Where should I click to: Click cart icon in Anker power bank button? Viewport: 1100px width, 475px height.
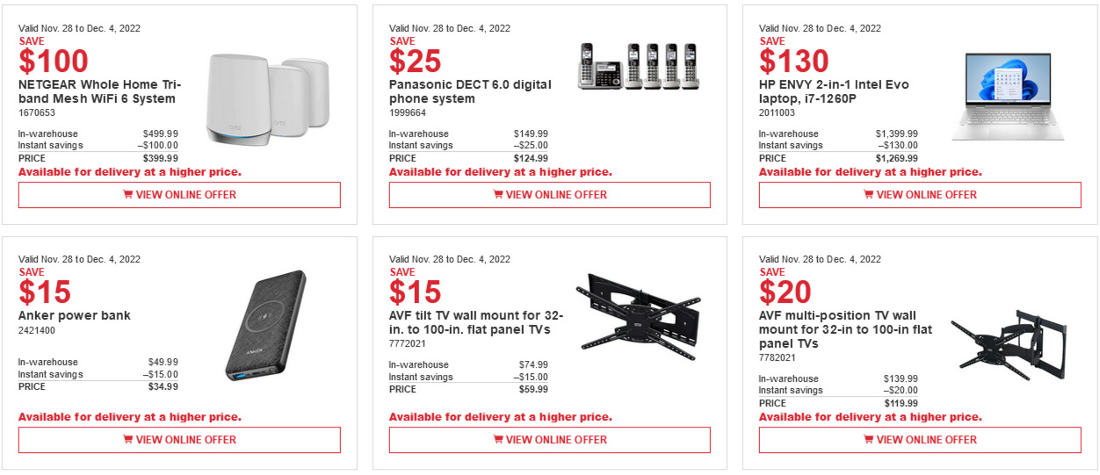tap(127, 440)
